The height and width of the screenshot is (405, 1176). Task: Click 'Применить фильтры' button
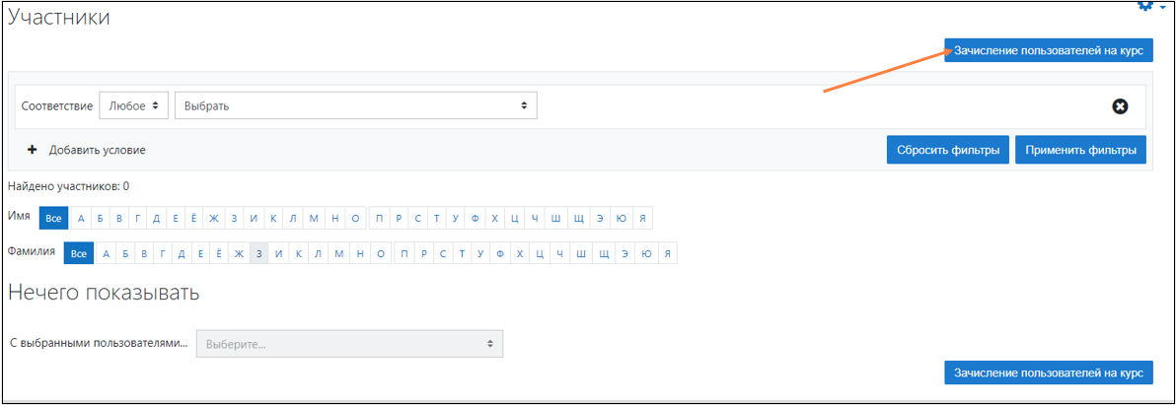click(1081, 150)
